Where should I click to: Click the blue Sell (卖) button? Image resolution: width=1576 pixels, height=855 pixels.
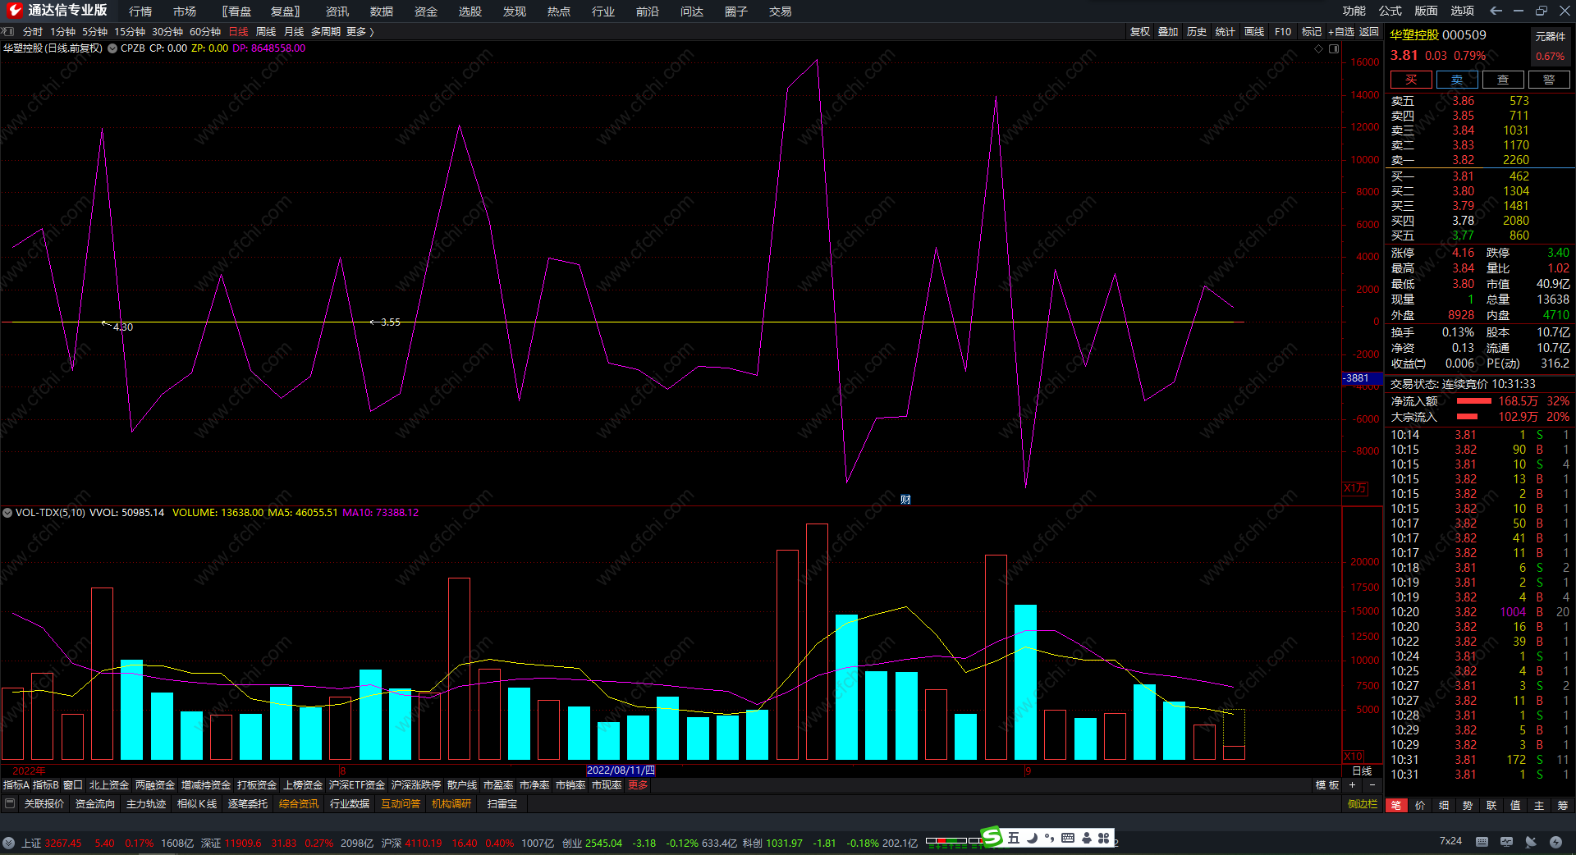[x=1456, y=80]
